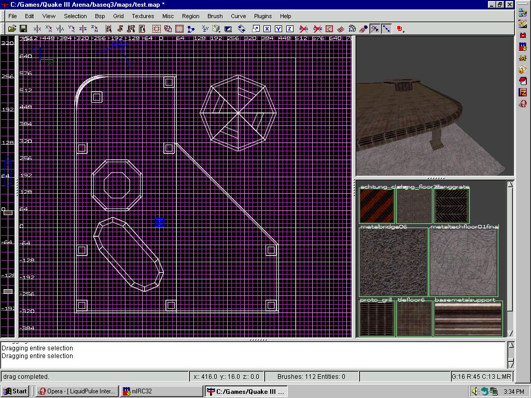The image size is (531, 398).
Task: Flip selection along the Y axis
Action: click(60, 29)
